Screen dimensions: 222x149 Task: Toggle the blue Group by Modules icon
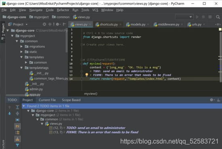point(17,120)
